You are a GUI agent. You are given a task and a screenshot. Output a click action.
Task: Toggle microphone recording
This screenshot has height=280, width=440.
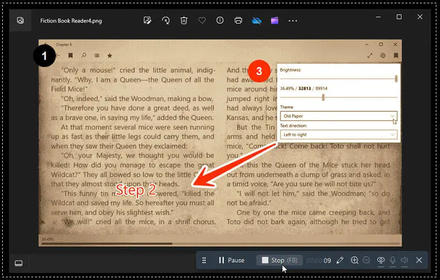(x=393, y=260)
